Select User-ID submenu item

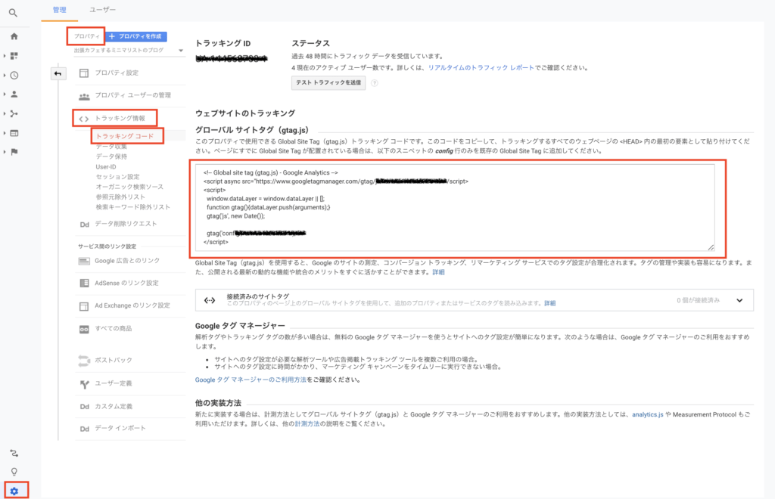coord(106,167)
